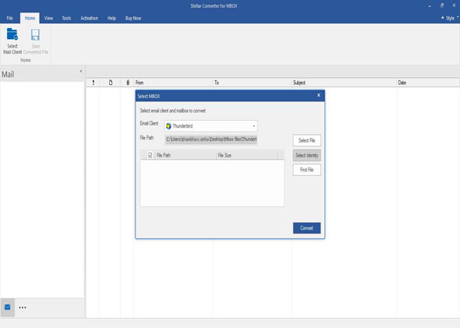Sort by importance exclamation column

tap(94, 83)
